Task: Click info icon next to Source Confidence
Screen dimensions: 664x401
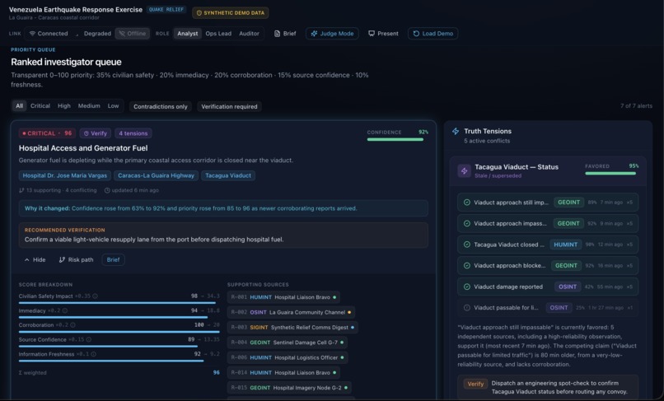Action: tap(88, 339)
